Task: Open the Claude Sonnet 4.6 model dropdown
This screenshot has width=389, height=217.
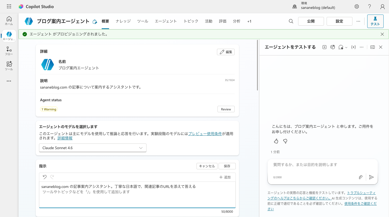Action: pyautogui.click(x=93, y=148)
